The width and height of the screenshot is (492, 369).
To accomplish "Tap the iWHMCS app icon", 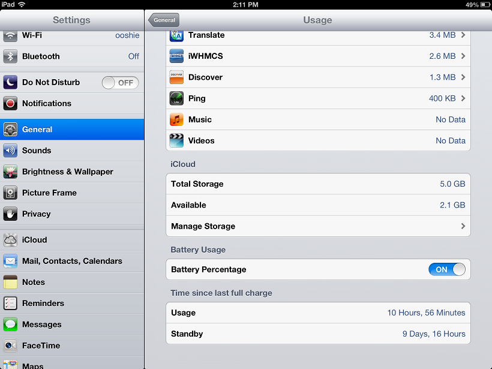I will (176, 56).
